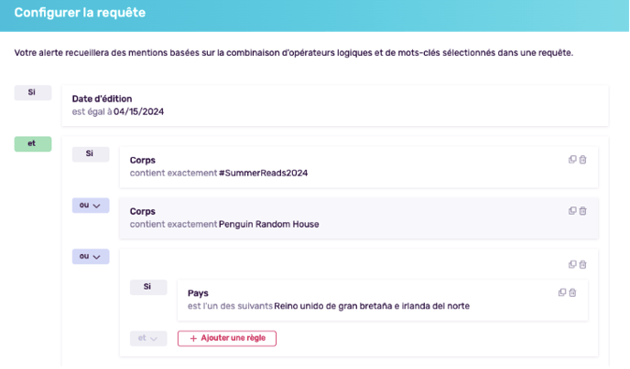The image size is (630, 369).
Task: Edit the Corps #SummerReads2024 rule card
Action: 359,167
